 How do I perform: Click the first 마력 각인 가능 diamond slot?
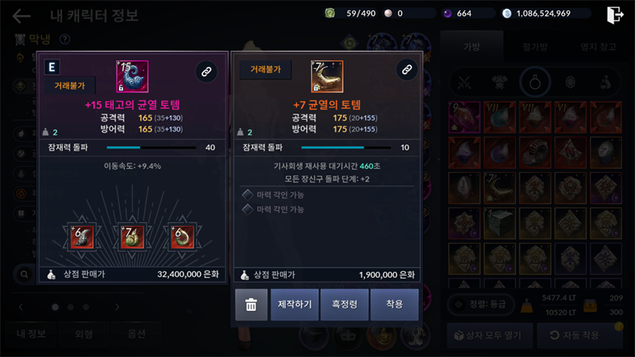[248, 194]
